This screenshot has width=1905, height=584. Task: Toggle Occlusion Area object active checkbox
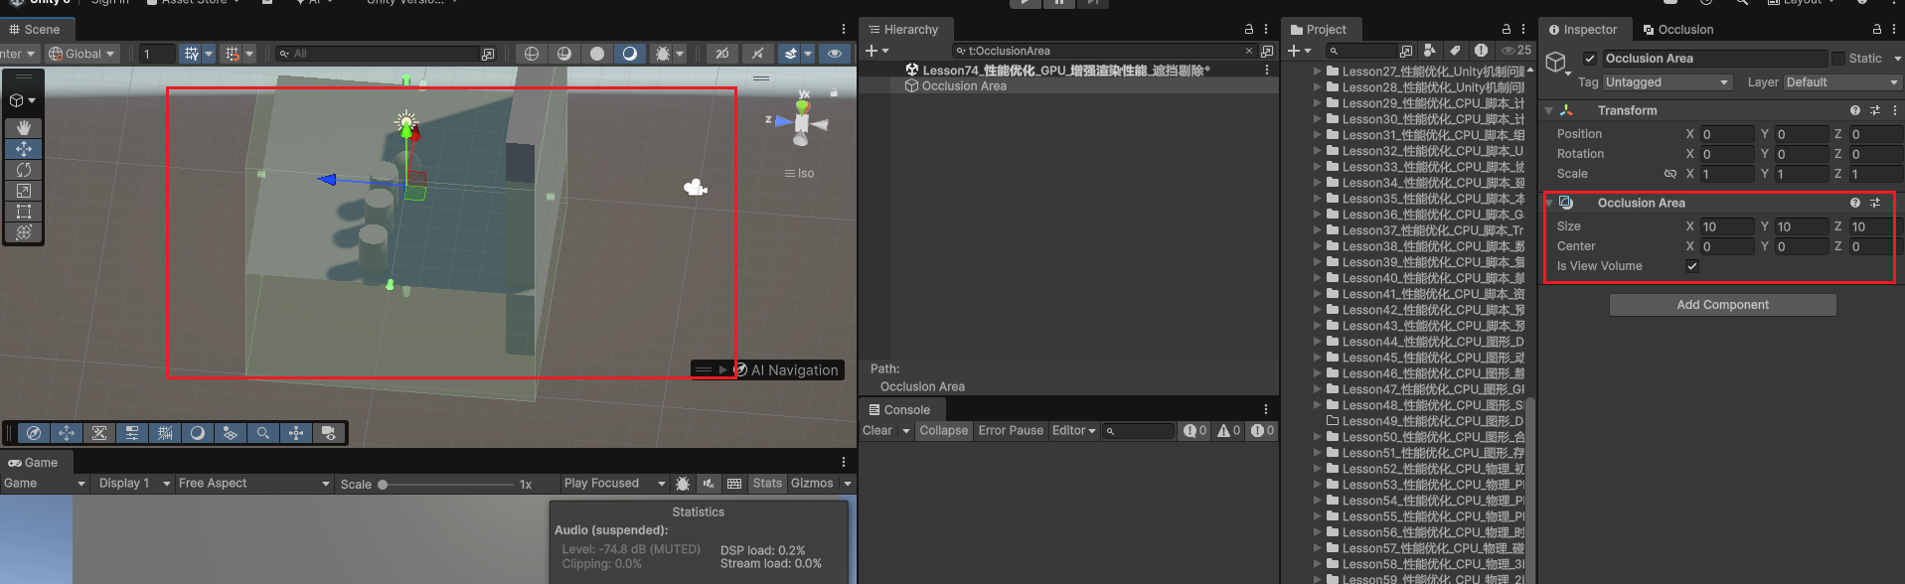pyautogui.click(x=1590, y=59)
